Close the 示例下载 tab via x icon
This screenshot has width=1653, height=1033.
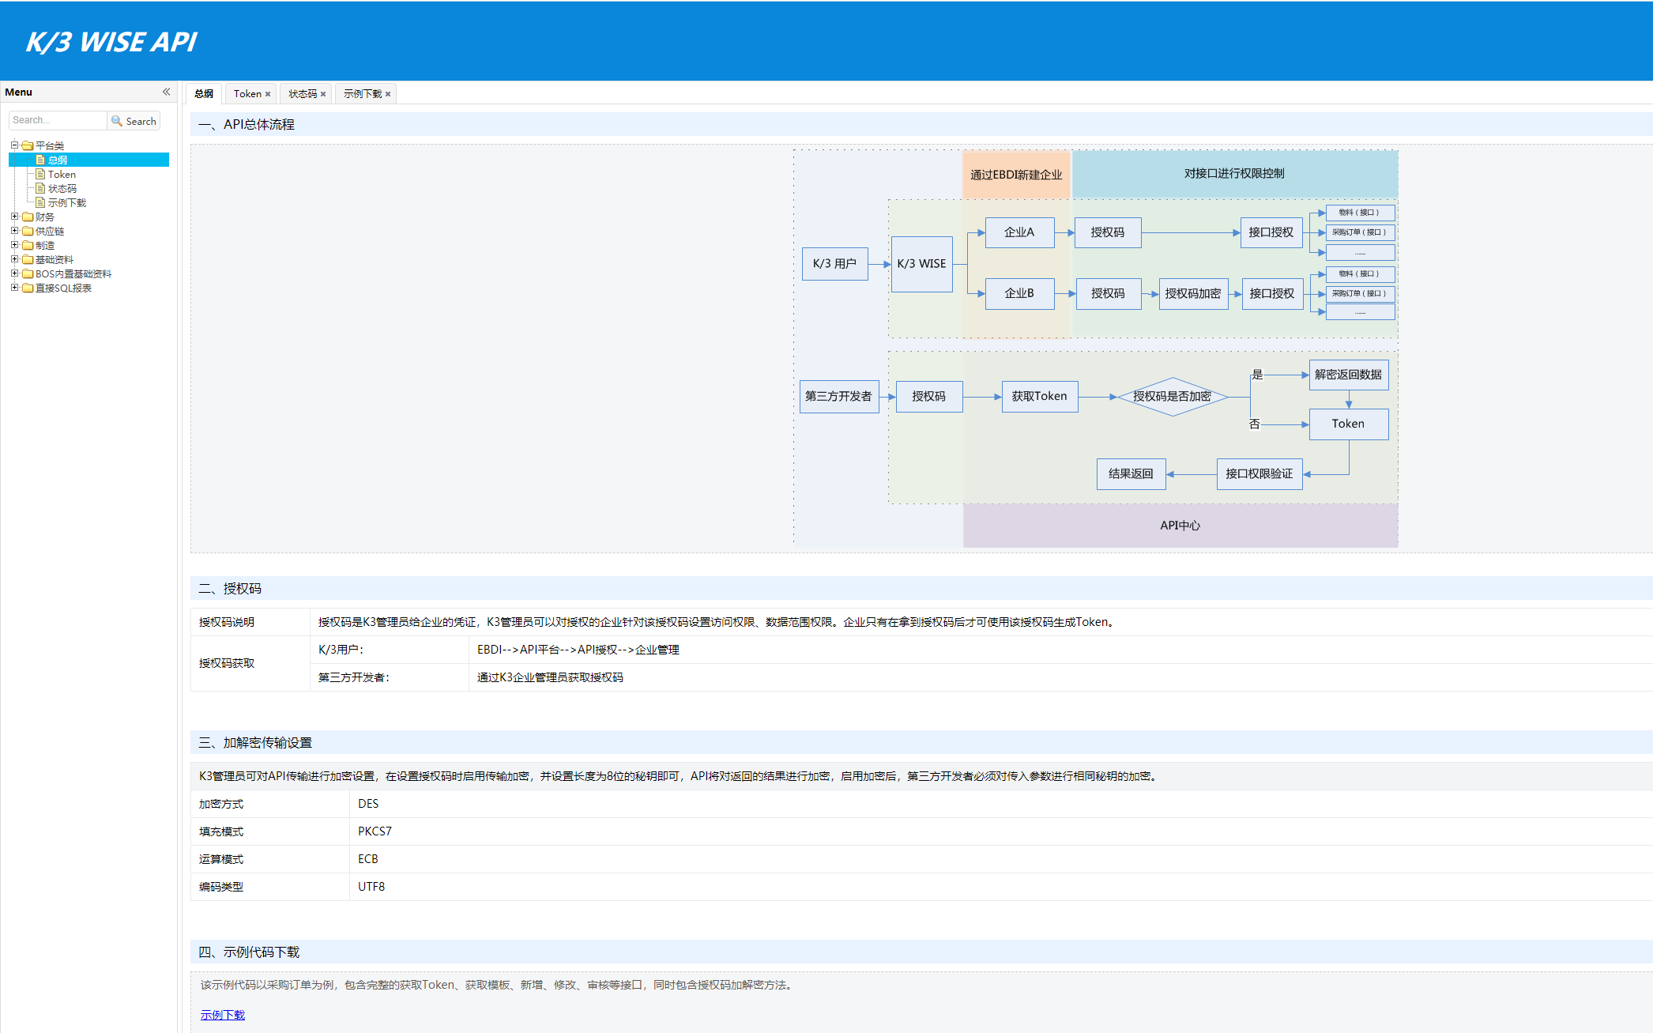(x=388, y=94)
